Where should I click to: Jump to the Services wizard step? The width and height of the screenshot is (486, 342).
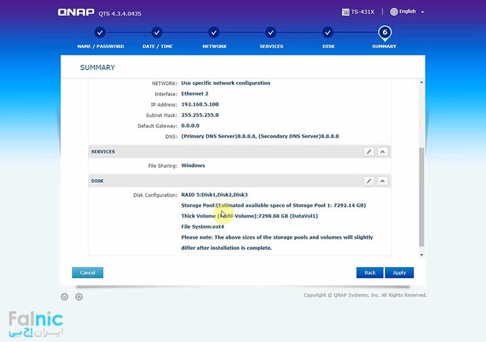coord(271,32)
